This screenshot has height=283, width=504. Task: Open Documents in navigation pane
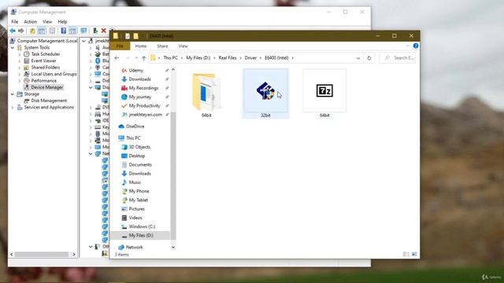(x=140, y=164)
